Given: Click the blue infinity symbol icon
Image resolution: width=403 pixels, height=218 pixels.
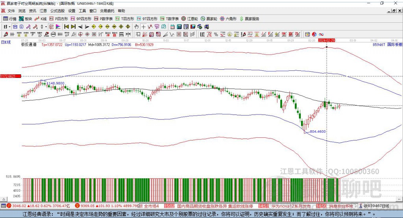Looking at the screenshot, I should click(321, 34).
